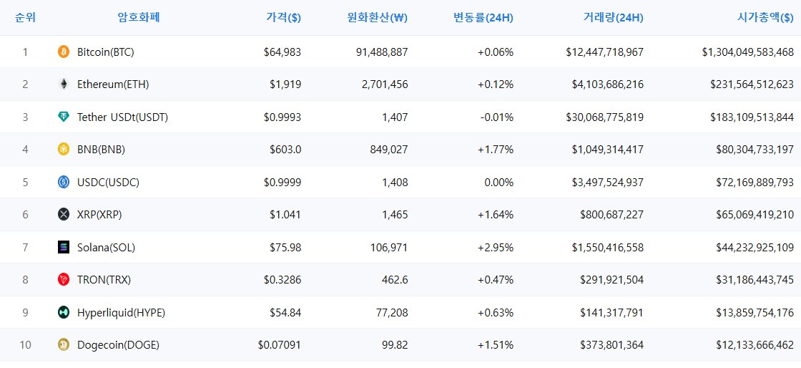The width and height of the screenshot is (801, 368).
Task: Select Dogecoin change +1.51%
Action: (496, 346)
